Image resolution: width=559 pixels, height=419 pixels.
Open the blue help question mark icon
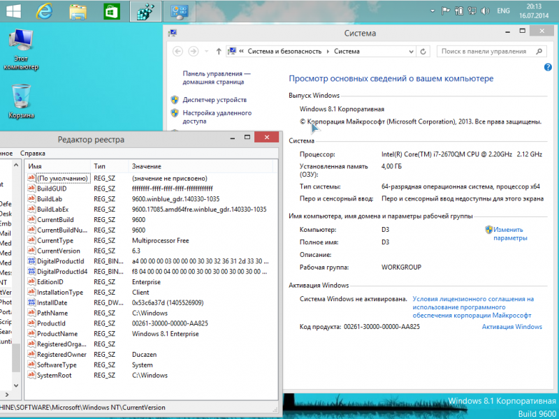[548, 67]
